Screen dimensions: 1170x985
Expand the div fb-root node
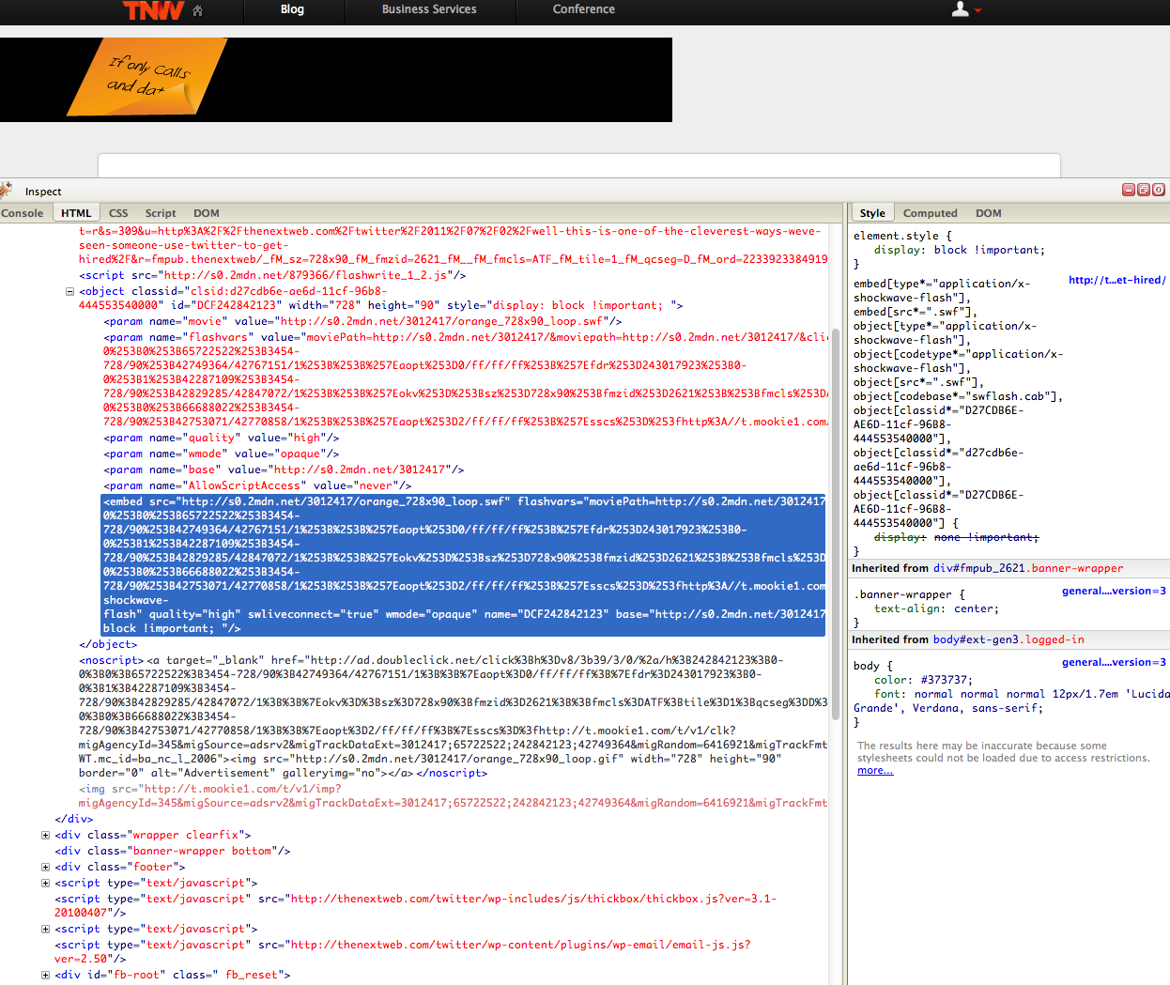click(x=45, y=975)
